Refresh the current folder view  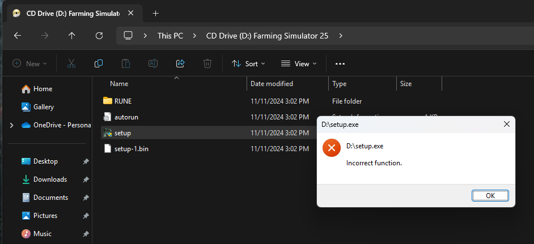coord(99,36)
